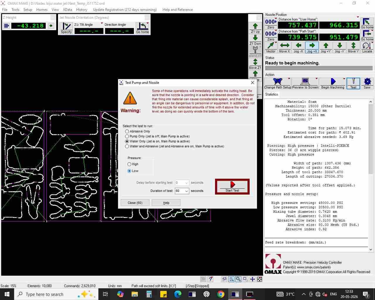Image resolution: width=375 pixels, height=300 pixels.
Task: Open the XData menu
Action: (67, 10)
